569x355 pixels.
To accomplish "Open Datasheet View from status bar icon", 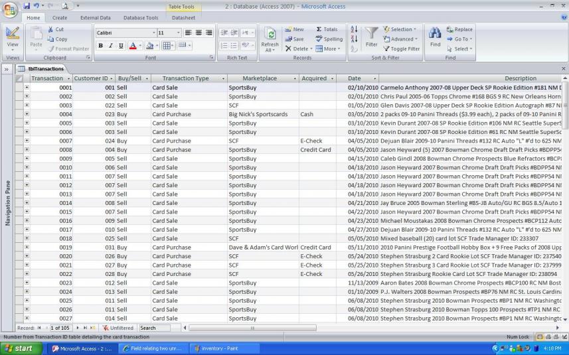I will point(540,337).
